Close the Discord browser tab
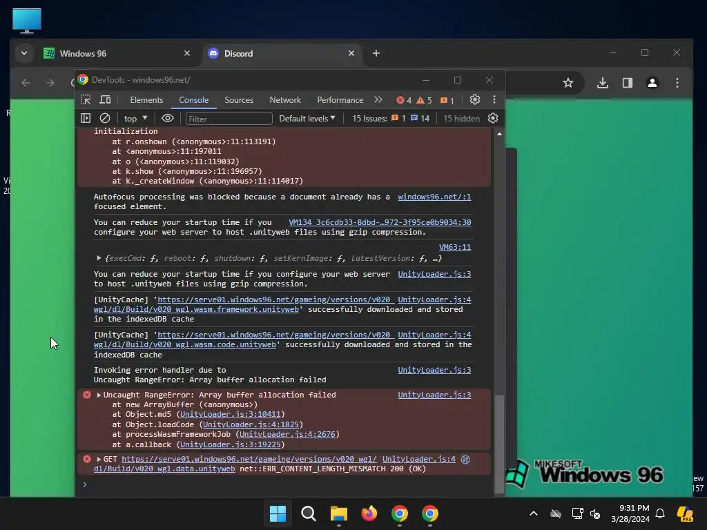707x530 pixels. [x=351, y=53]
